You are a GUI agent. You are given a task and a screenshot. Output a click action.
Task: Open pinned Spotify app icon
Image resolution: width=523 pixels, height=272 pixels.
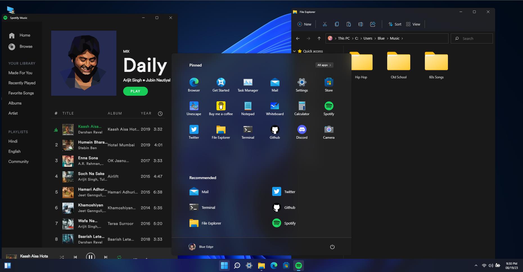coord(329,108)
